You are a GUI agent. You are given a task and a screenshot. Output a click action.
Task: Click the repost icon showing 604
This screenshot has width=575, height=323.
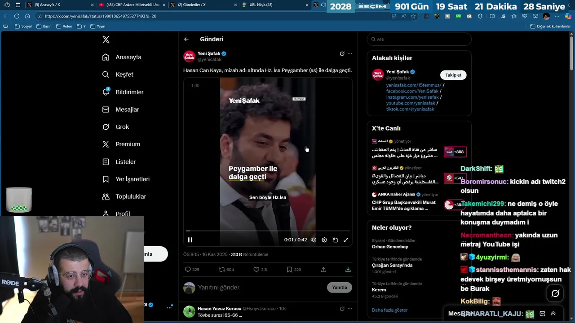coord(221,270)
